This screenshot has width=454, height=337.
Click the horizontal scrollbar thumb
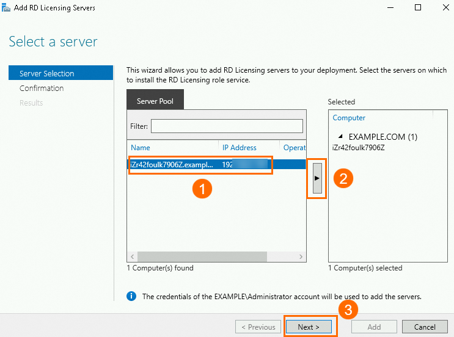click(x=202, y=256)
